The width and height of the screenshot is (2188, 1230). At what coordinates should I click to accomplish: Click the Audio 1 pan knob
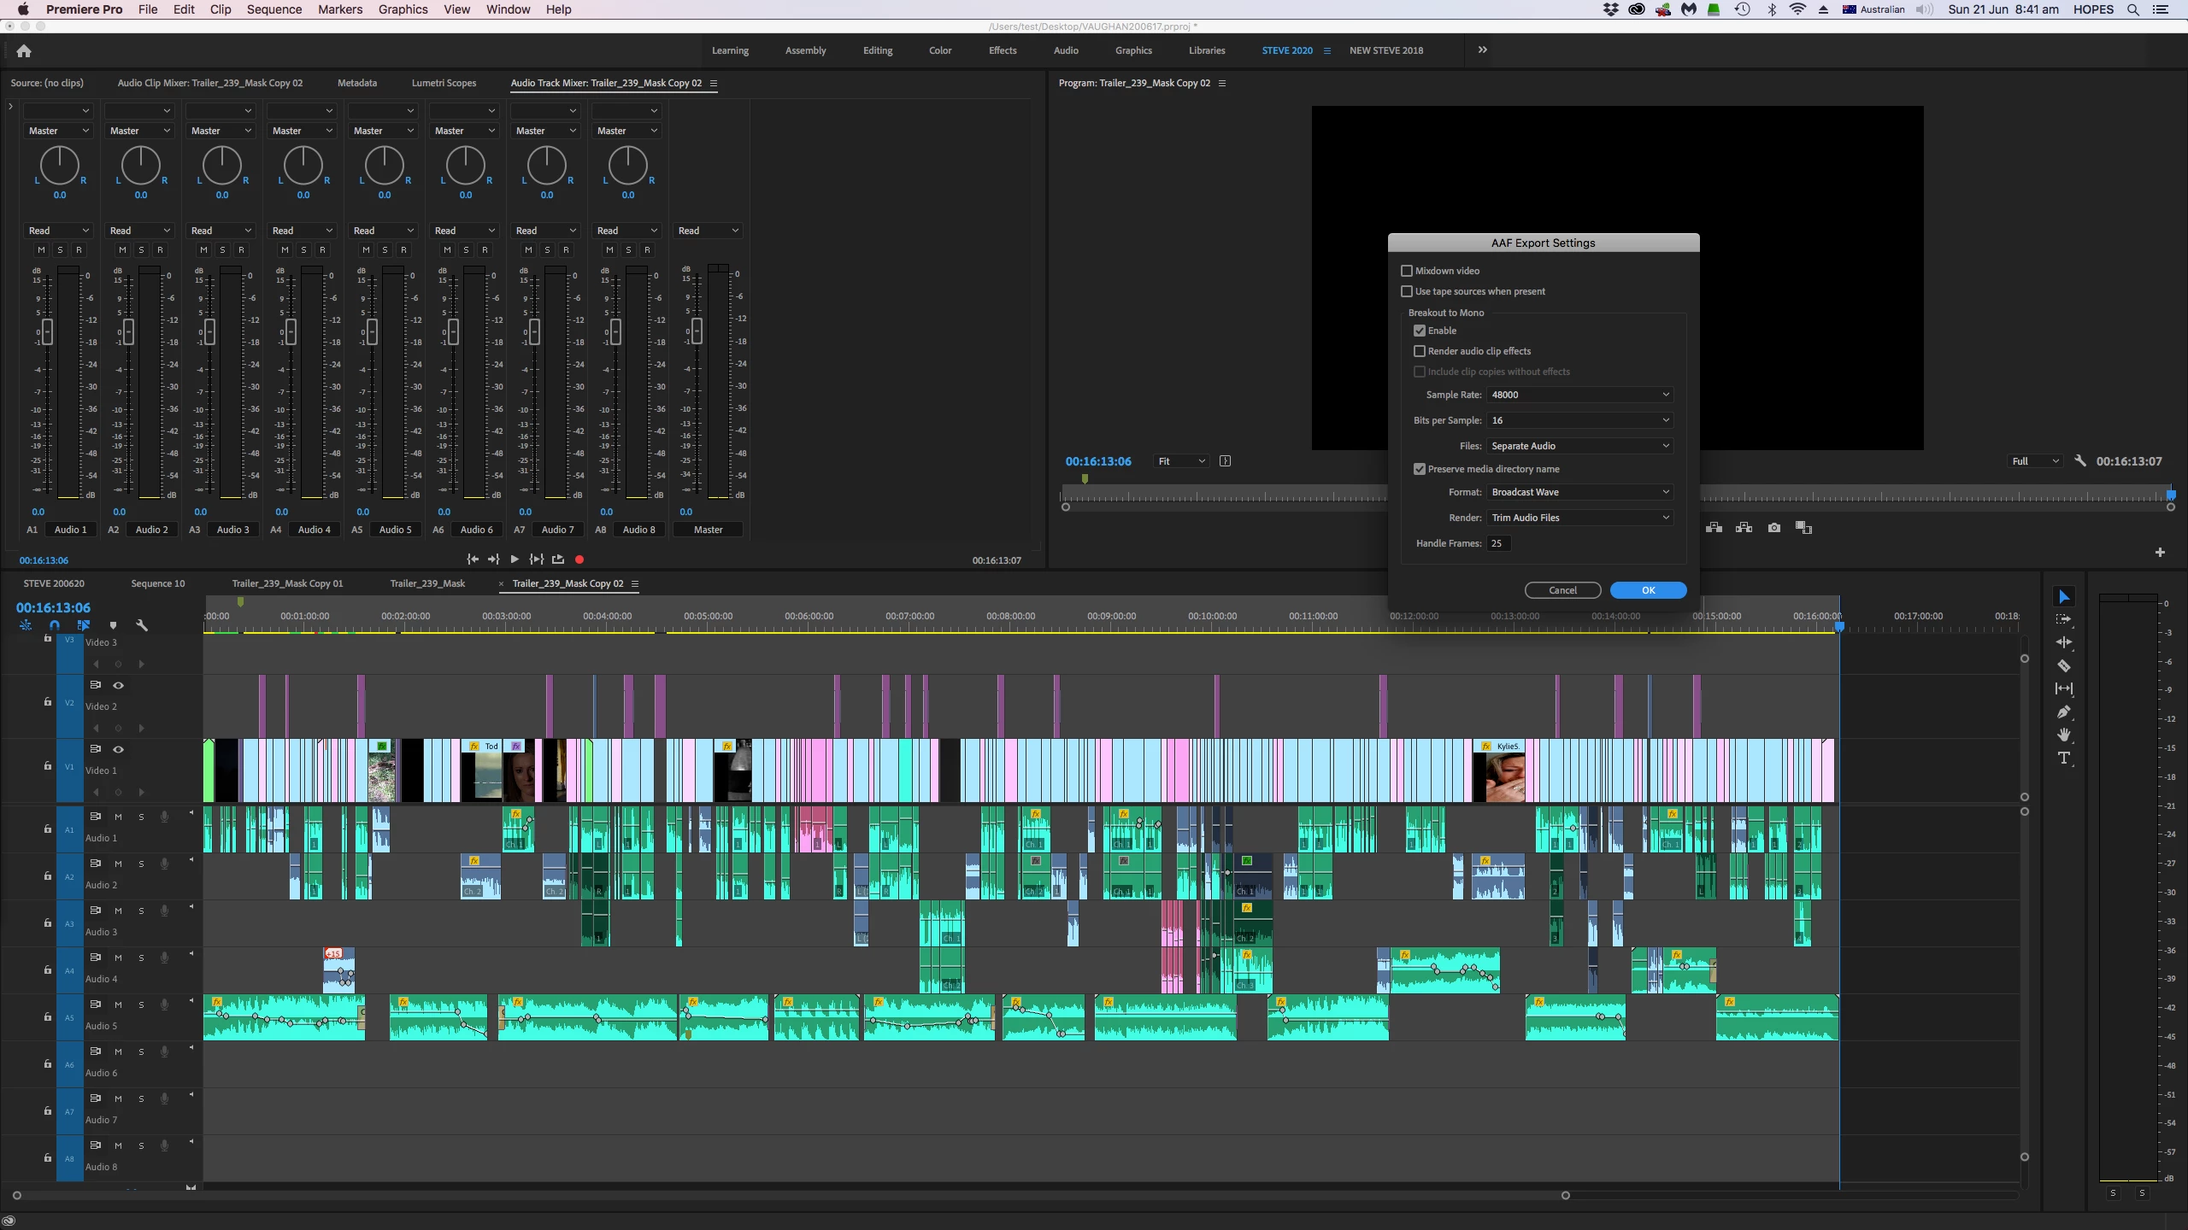point(60,165)
